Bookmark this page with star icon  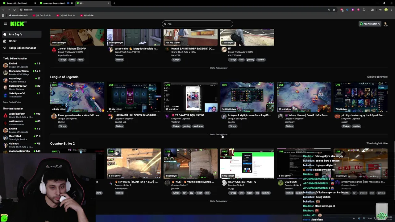[x=334, y=10]
